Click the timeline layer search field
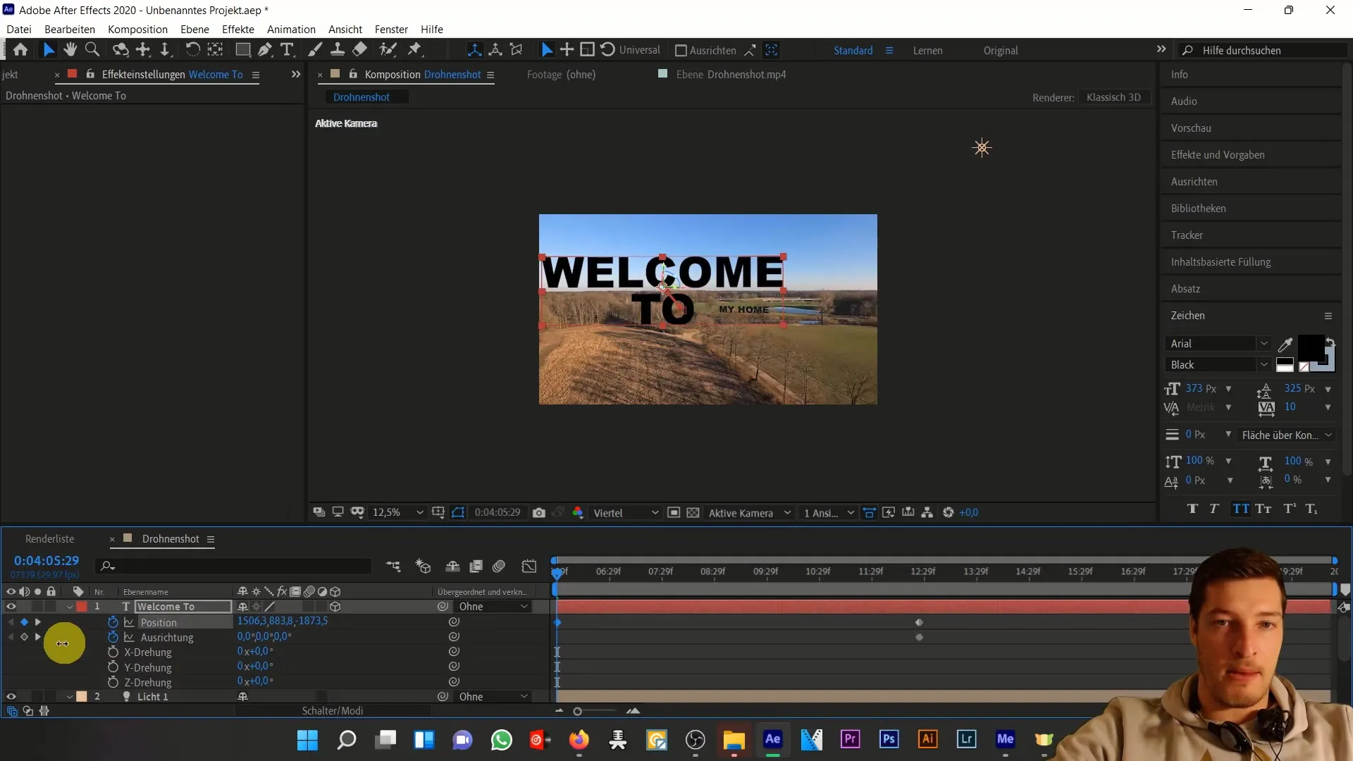Image resolution: width=1353 pixels, height=761 pixels. click(235, 566)
